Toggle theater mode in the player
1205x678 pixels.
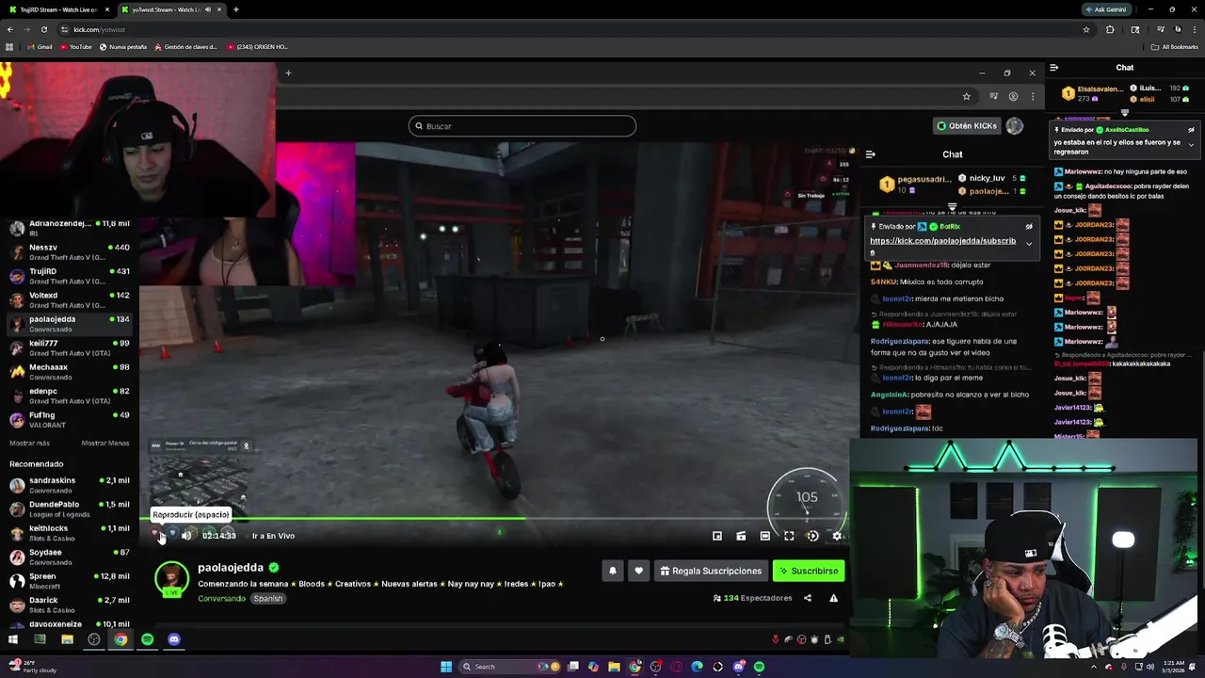tap(764, 536)
